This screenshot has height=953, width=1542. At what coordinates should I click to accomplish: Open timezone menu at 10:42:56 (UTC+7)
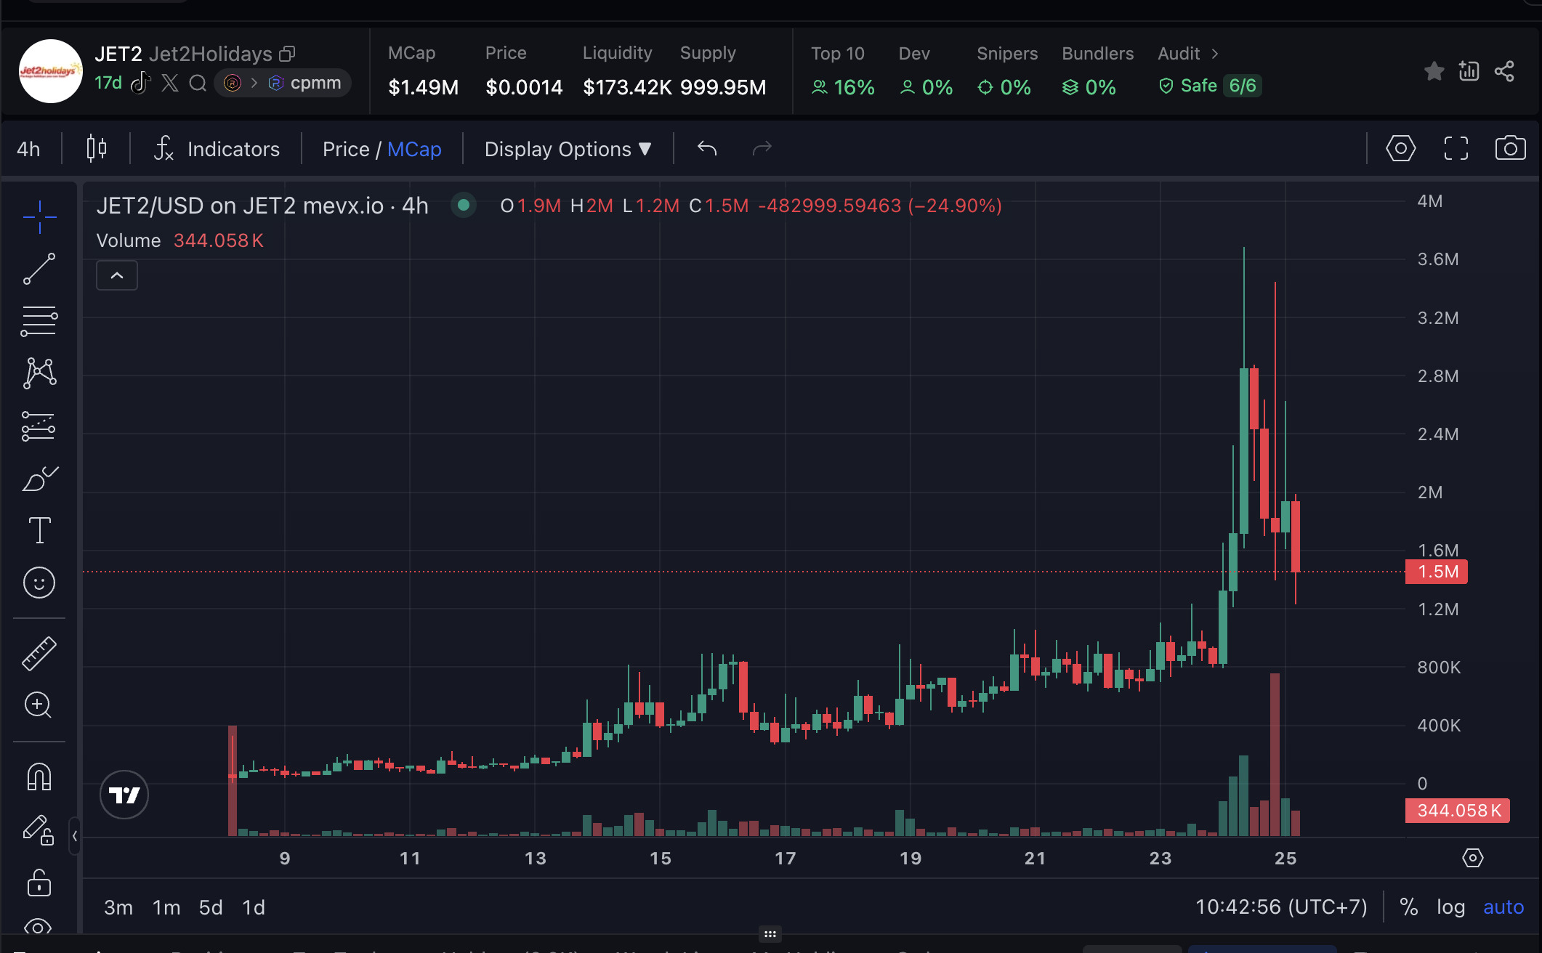1281,907
